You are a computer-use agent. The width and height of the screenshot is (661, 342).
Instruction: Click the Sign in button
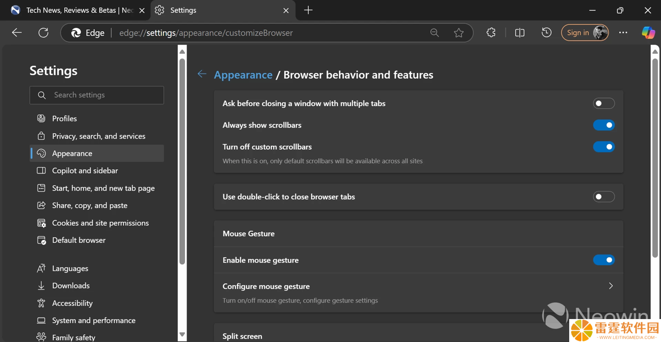[x=585, y=33]
